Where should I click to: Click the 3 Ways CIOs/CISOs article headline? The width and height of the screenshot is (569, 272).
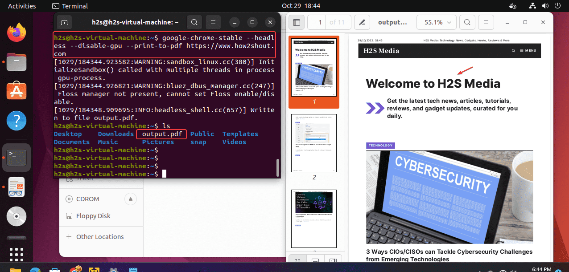tap(449, 255)
